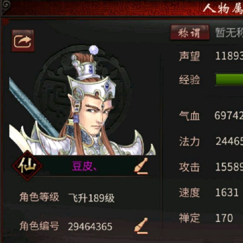This screenshot has width=243, height=243.
Task: Tap the 仙 race emblem
Action: 27,166
